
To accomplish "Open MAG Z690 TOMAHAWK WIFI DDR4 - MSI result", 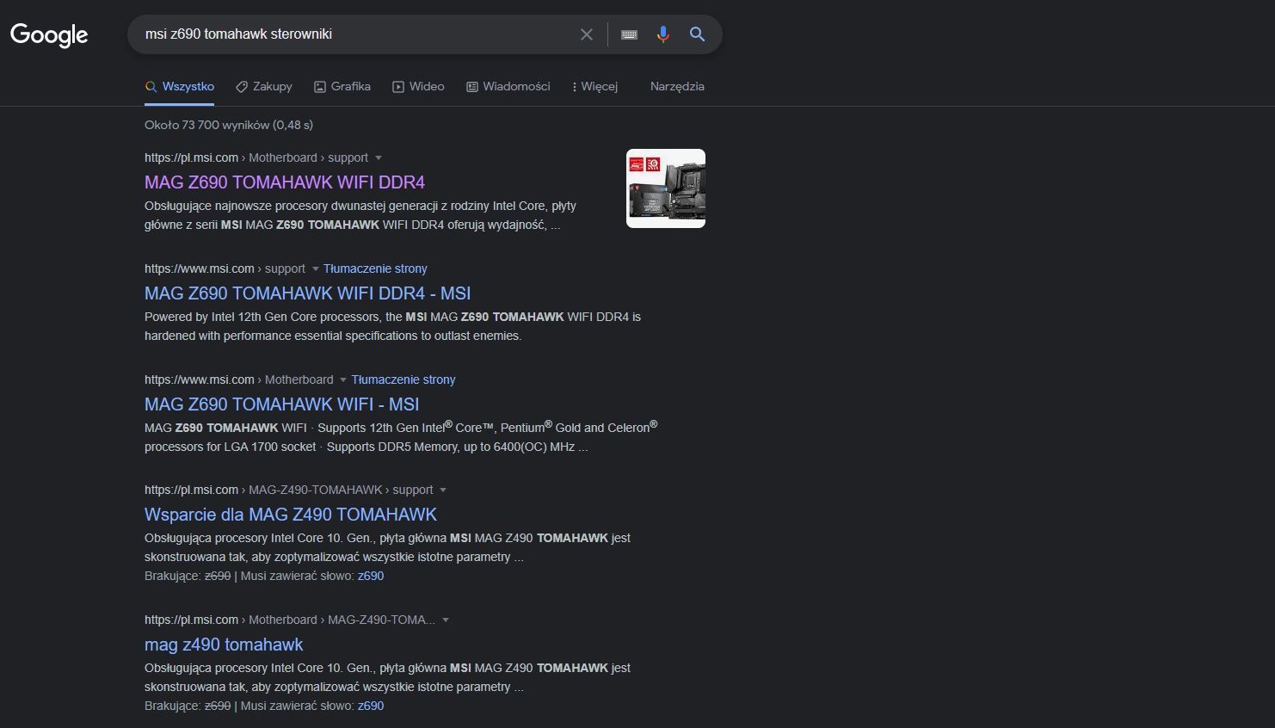I will tap(307, 293).
